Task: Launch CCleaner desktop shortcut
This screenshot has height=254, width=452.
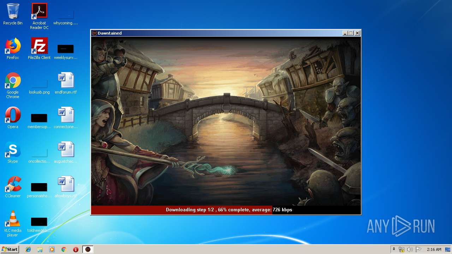Action: [13, 187]
